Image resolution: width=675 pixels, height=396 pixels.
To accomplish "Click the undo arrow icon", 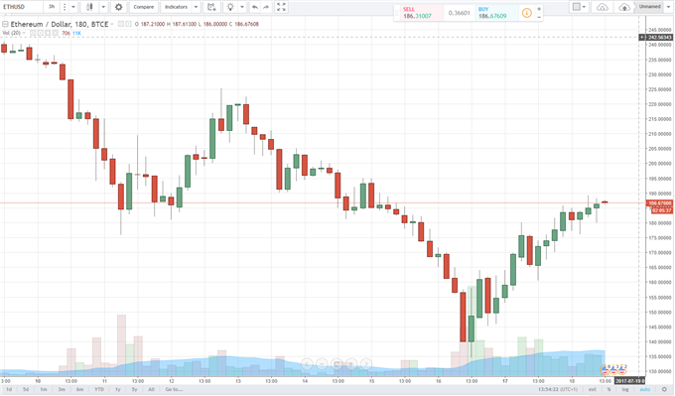I will pos(255,7).
